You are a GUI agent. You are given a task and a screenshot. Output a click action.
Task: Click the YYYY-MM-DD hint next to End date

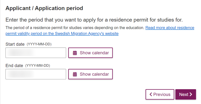(x=37, y=66)
